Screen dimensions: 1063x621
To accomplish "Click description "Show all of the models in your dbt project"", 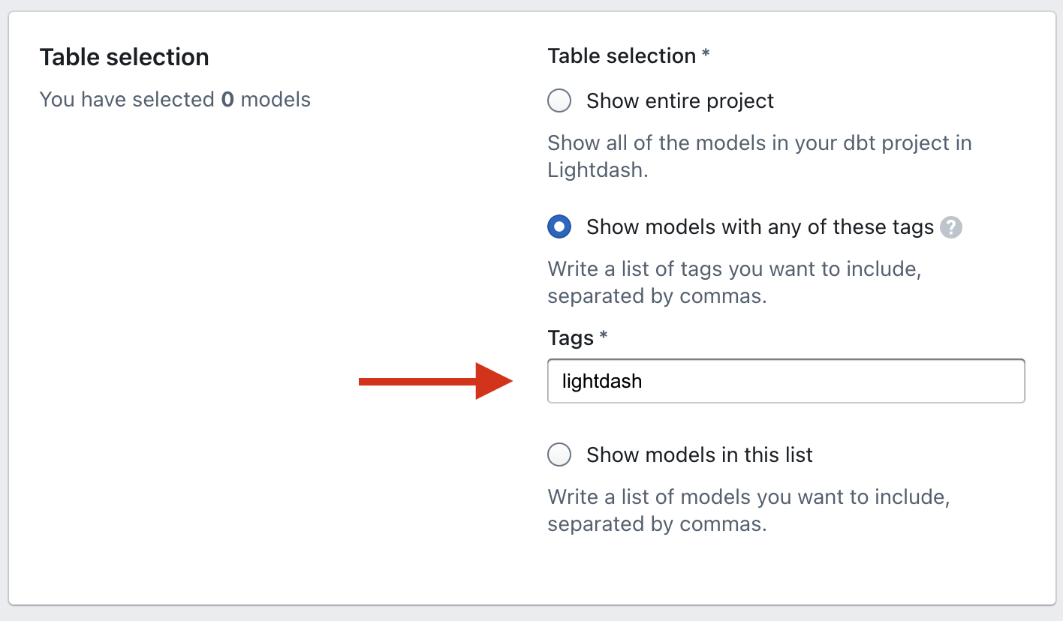I will point(759,142).
